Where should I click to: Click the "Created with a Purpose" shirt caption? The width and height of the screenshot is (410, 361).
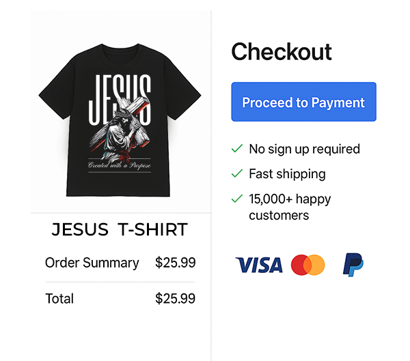[x=119, y=166]
